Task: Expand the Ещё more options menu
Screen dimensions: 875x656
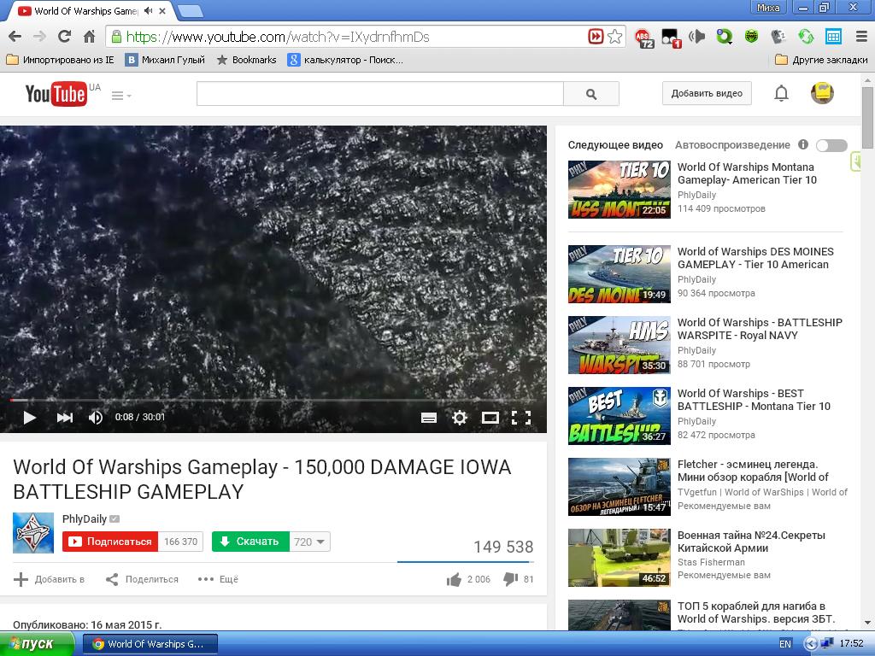Action: click(218, 579)
